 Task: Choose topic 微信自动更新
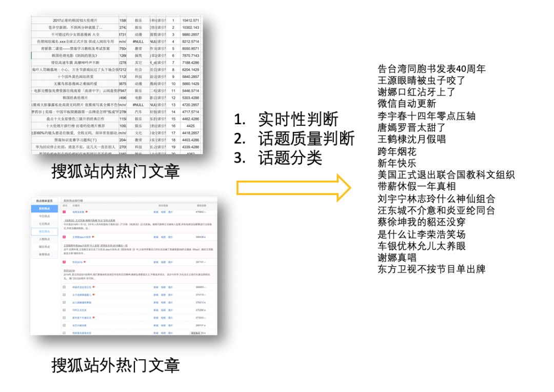tap(407, 104)
